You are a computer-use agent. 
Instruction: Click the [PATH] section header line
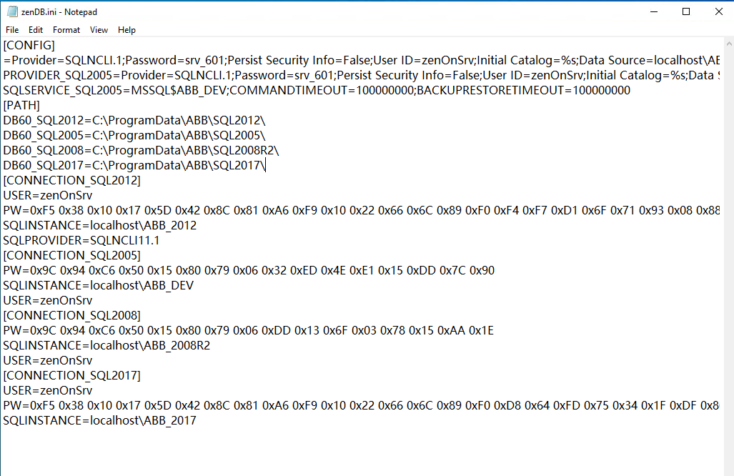(x=21, y=105)
